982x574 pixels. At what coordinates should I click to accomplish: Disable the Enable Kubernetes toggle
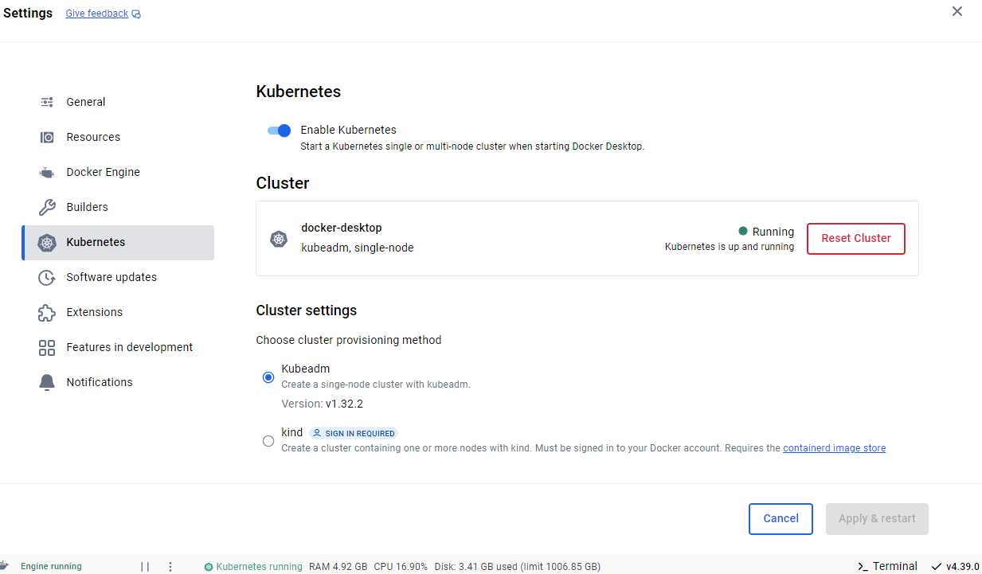click(280, 131)
